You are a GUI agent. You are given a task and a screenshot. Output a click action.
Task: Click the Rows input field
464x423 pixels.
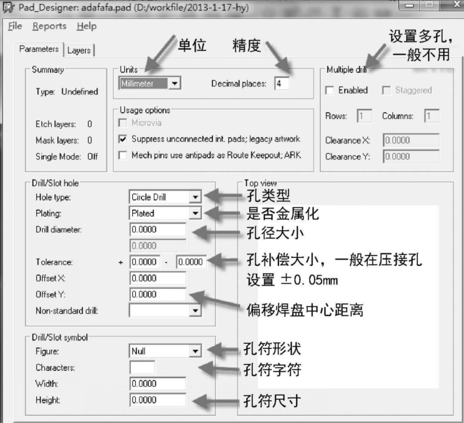365,116
